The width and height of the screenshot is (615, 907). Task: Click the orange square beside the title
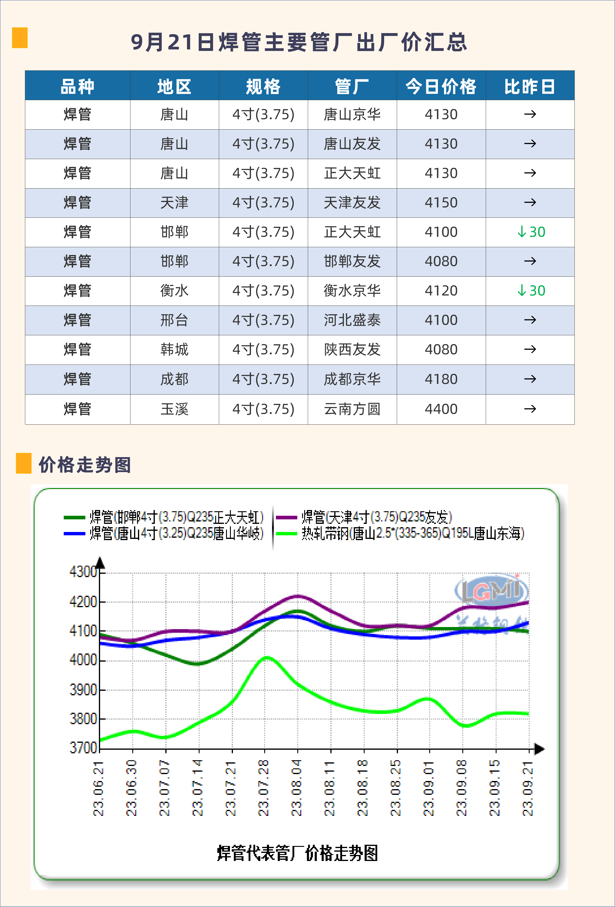(x=20, y=38)
